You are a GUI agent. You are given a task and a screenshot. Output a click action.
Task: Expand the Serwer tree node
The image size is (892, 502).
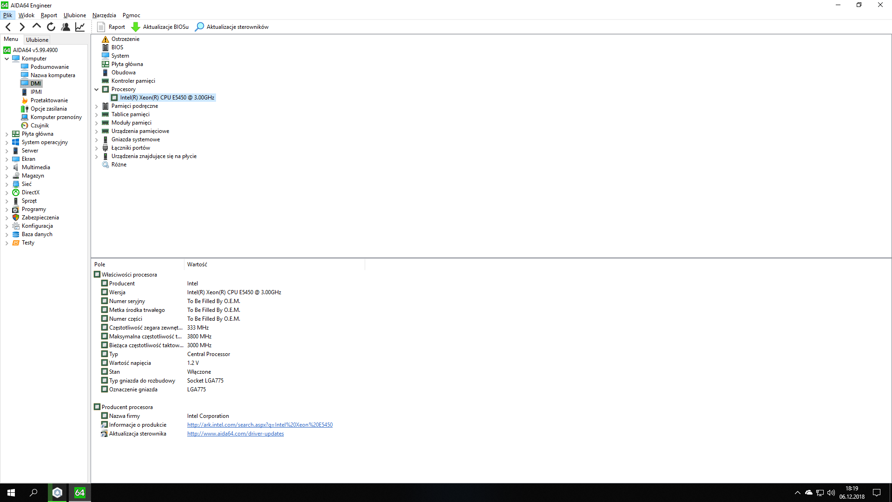pos(7,151)
